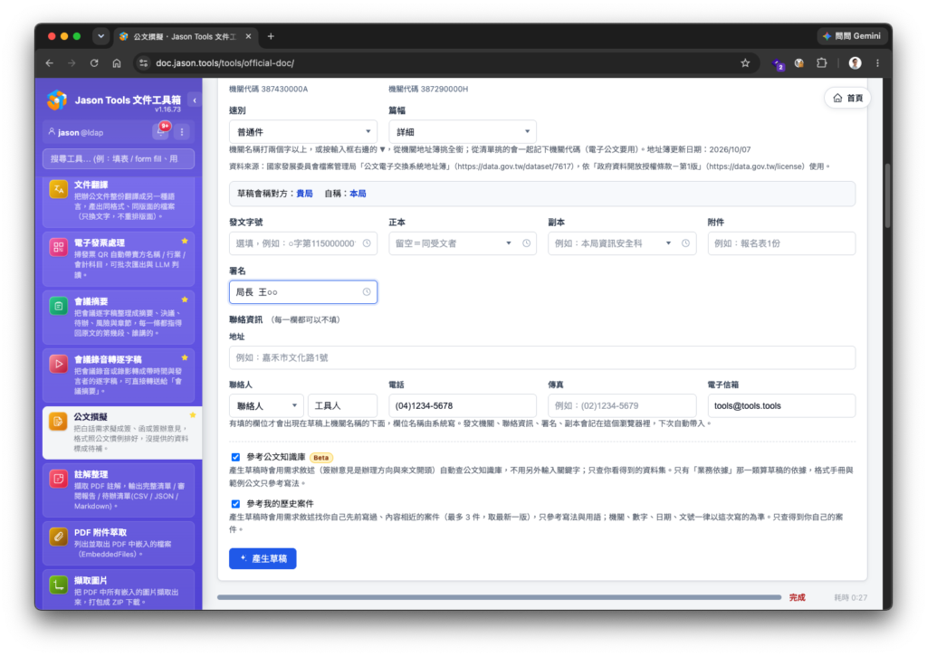
Task: Show history clock for 署名 field
Action: click(367, 292)
